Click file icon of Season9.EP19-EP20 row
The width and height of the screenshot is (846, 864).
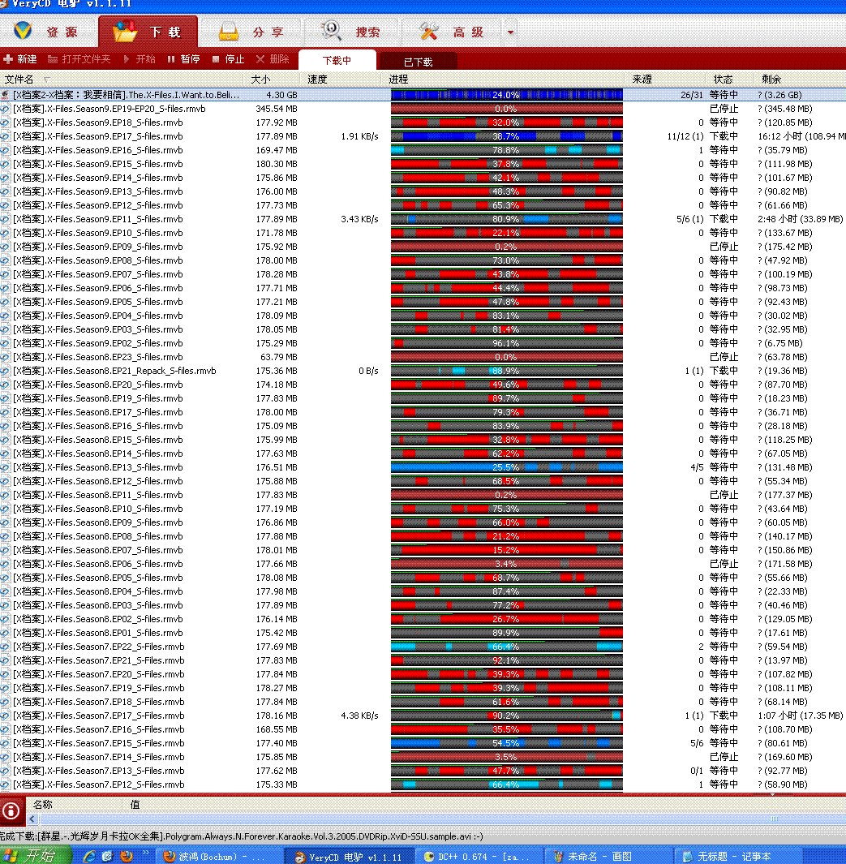(5, 109)
